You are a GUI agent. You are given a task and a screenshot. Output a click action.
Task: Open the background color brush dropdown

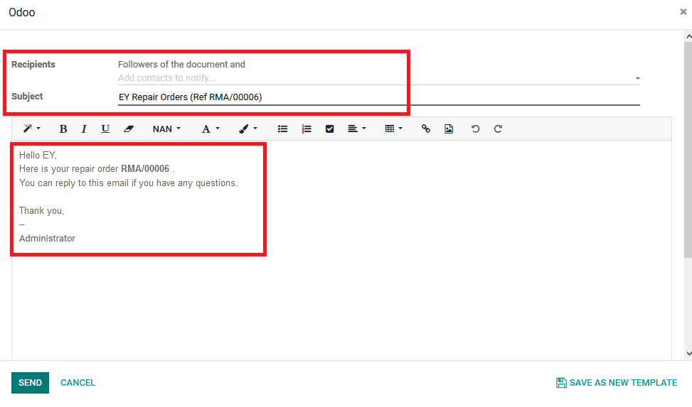tap(247, 129)
